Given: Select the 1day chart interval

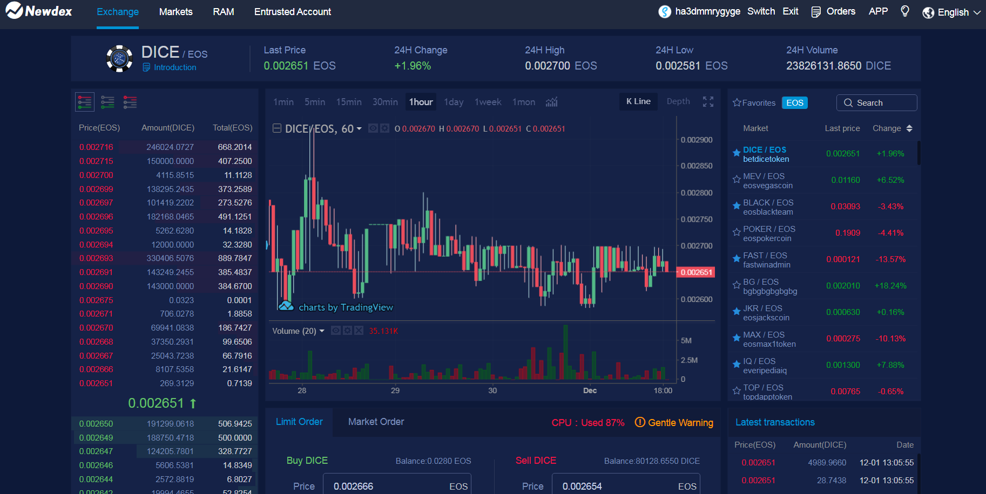Looking at the screenshot, I should point(454,102).
